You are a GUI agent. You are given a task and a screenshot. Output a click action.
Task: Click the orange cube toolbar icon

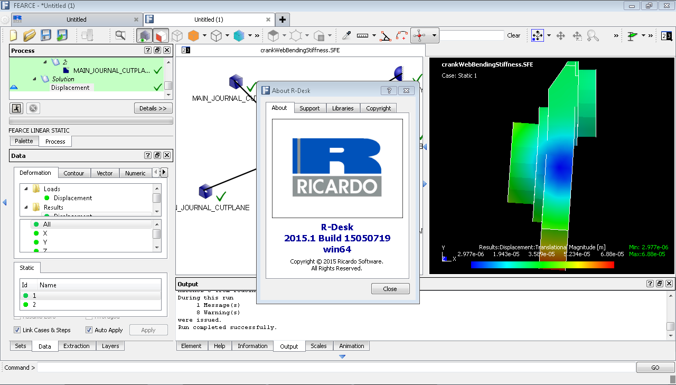(x=193, y=35)
